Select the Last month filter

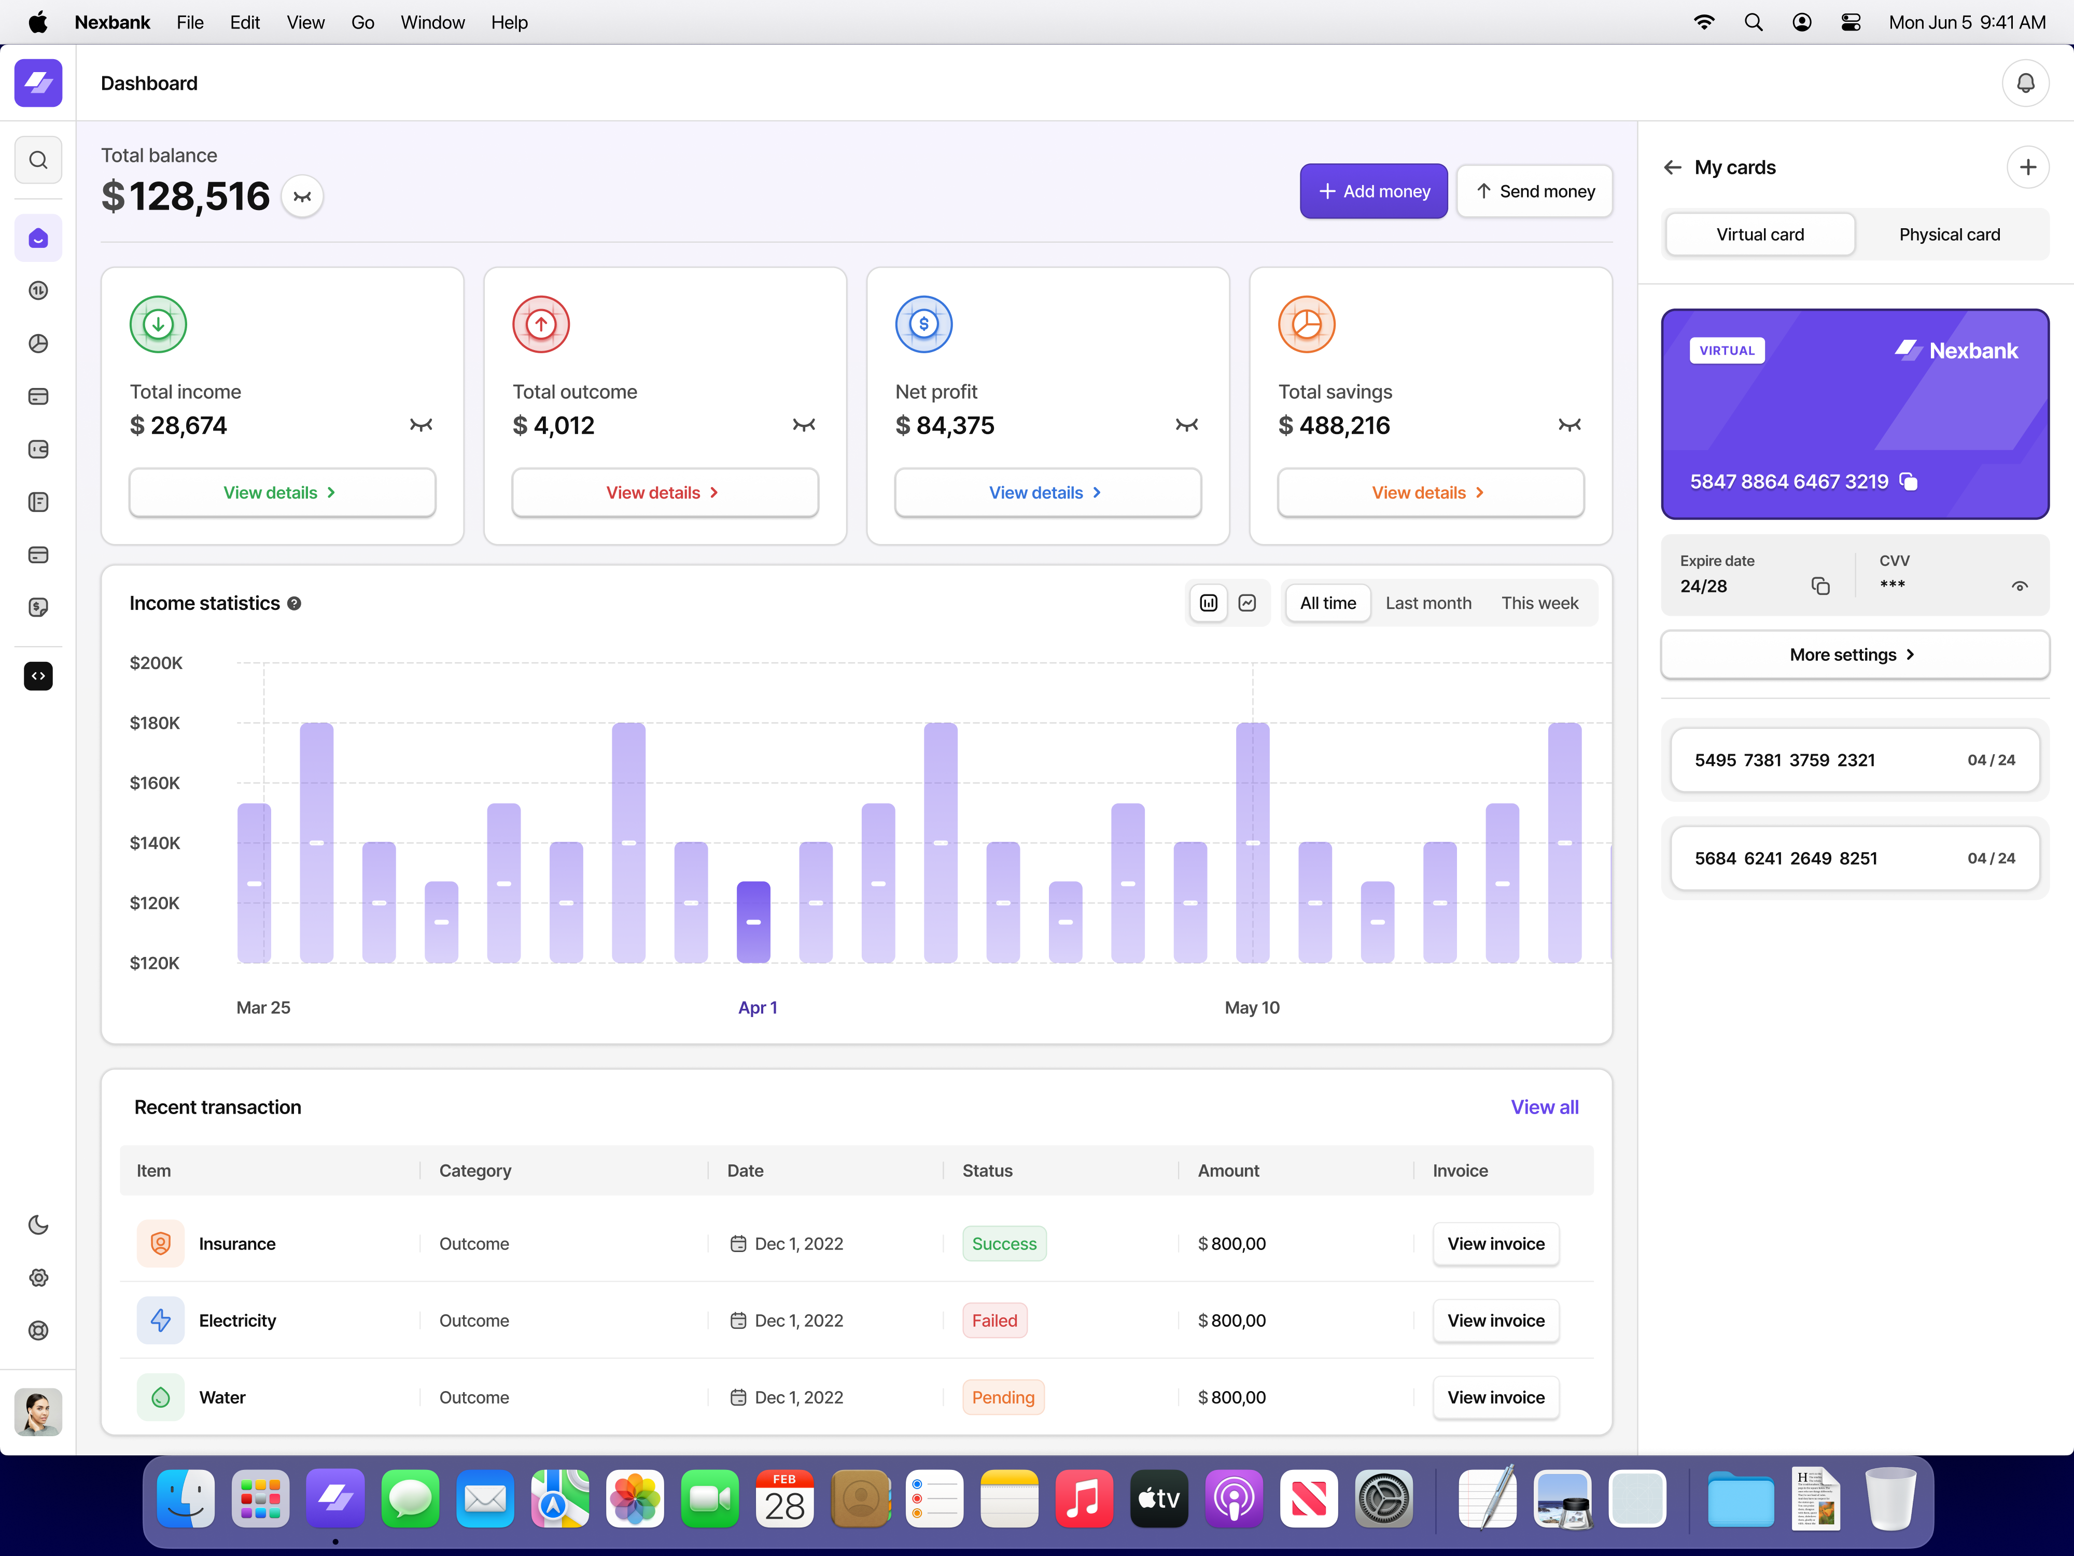click(1428, 603)
